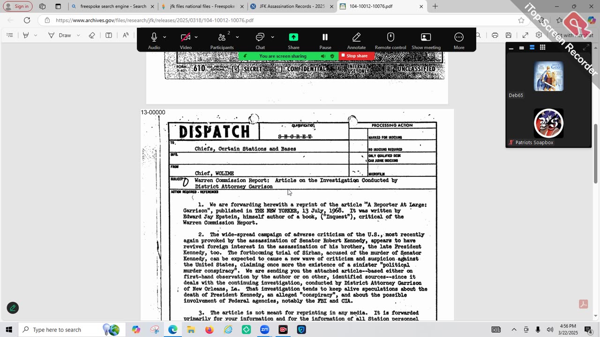This screenshot has width=600, height=337.
Task: Click the Sign in button in Edge
Action: [x=18, y=6]
